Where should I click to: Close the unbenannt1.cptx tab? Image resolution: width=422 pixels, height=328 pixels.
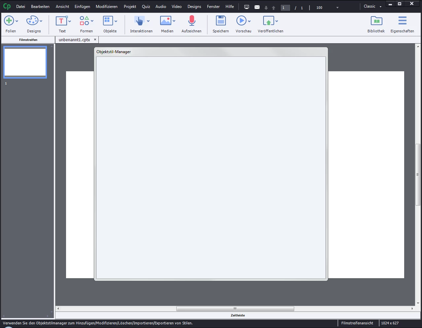tap(95, 39)
